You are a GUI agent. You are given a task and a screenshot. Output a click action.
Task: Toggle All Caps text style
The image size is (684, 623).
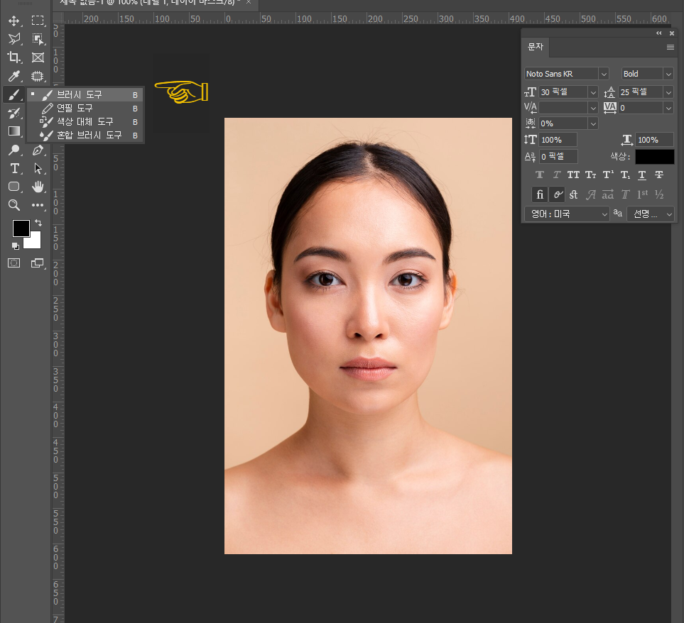pyautogui.click(x=573, y=175)
